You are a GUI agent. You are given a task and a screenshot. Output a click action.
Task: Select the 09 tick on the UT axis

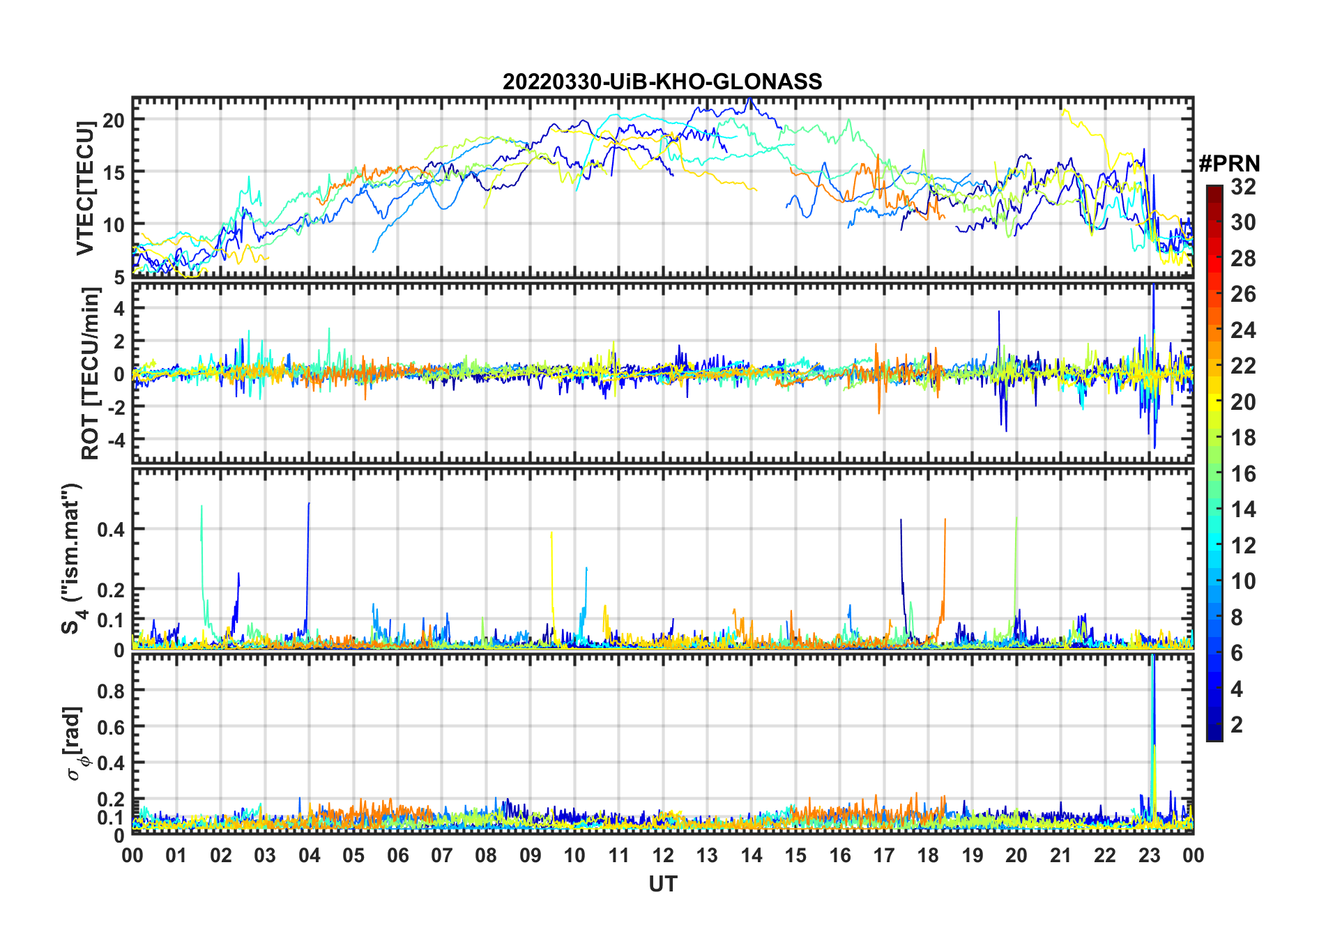click(530, 855)
